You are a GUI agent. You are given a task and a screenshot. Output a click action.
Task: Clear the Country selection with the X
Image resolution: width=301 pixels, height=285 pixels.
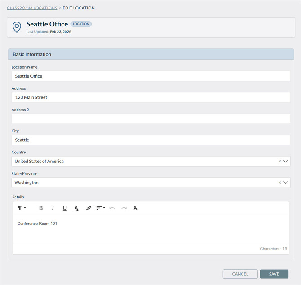pyautogui.click(x=280, y=161)
